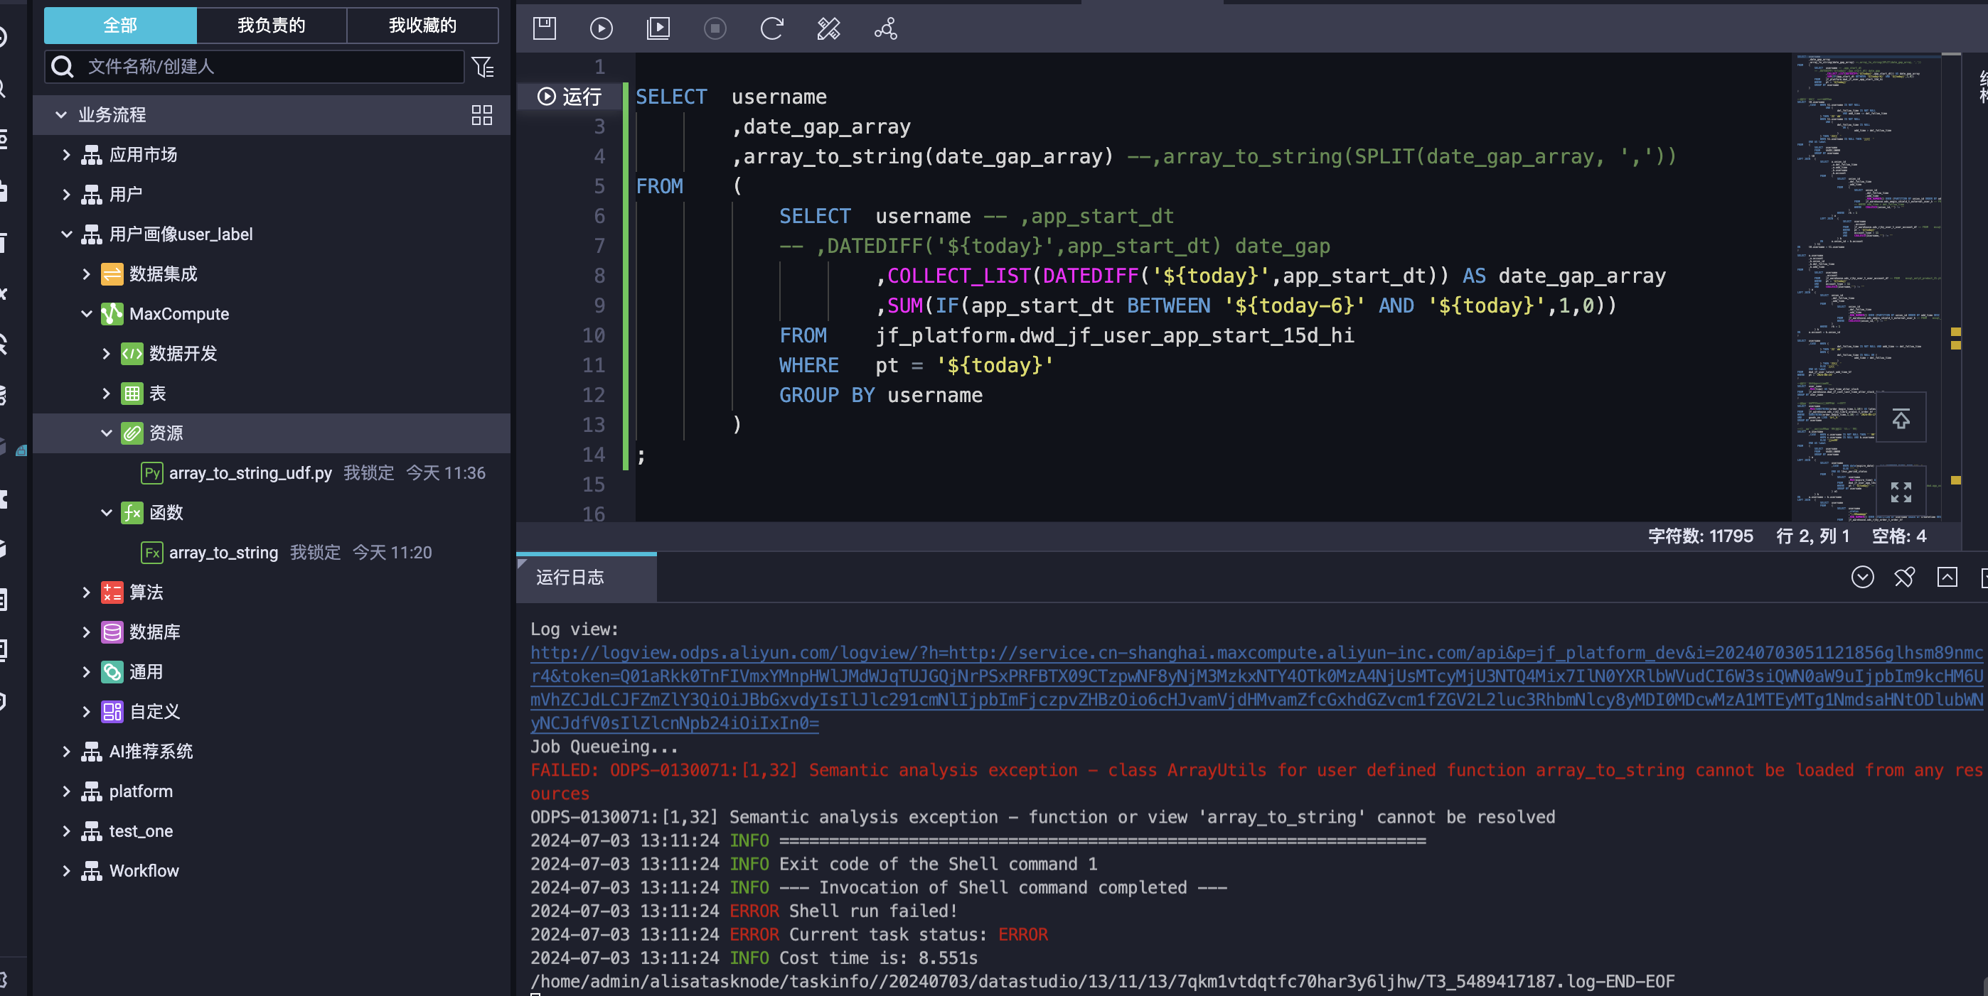The height and width of the screenshot is (996, 1988).
Task: Stop the running task button
Action: [x=715, y=28]
